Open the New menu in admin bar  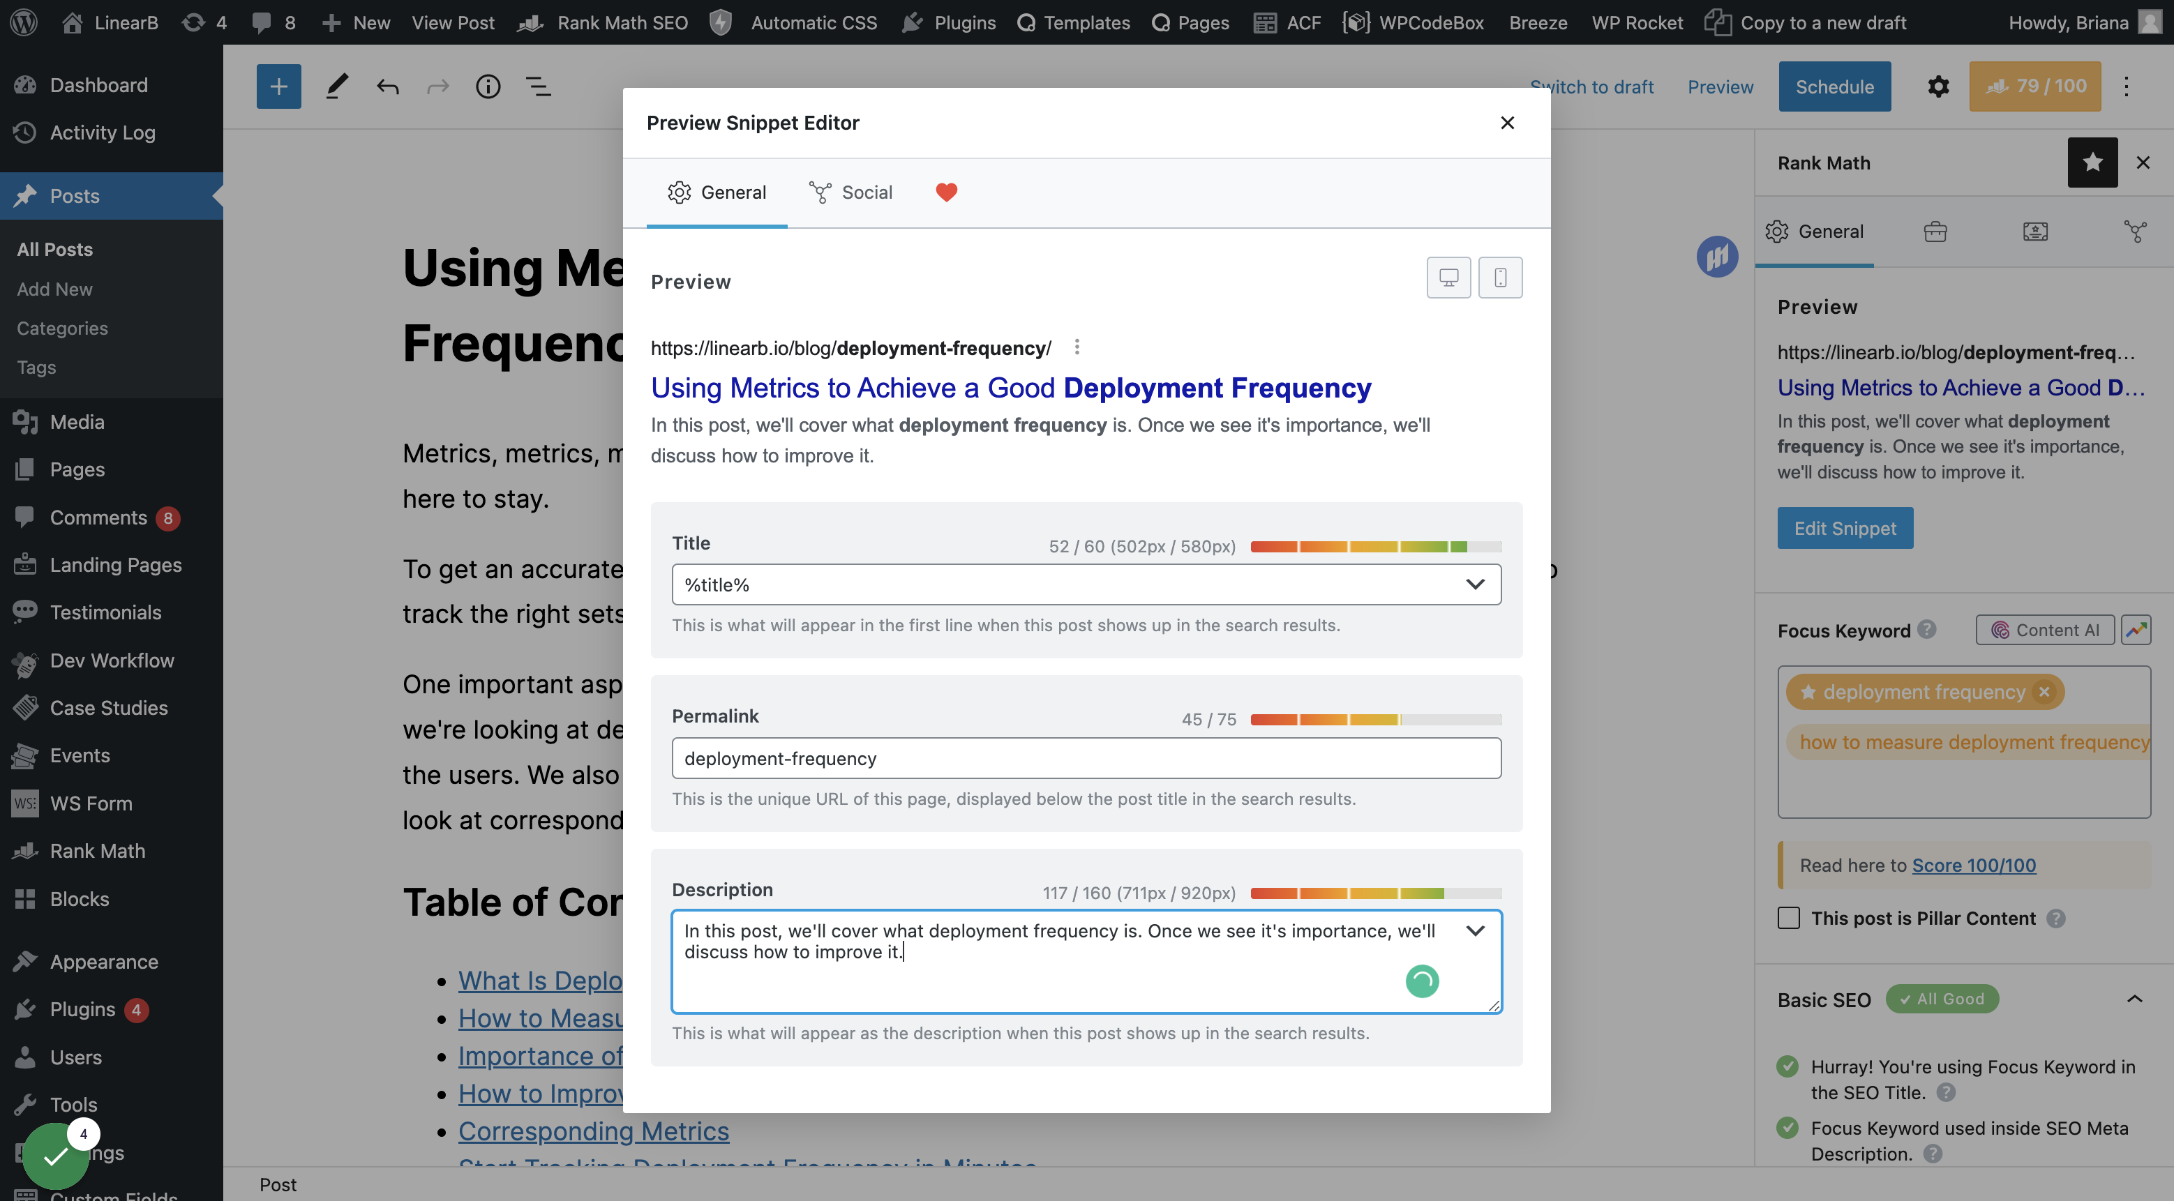[x=356, y=22]
